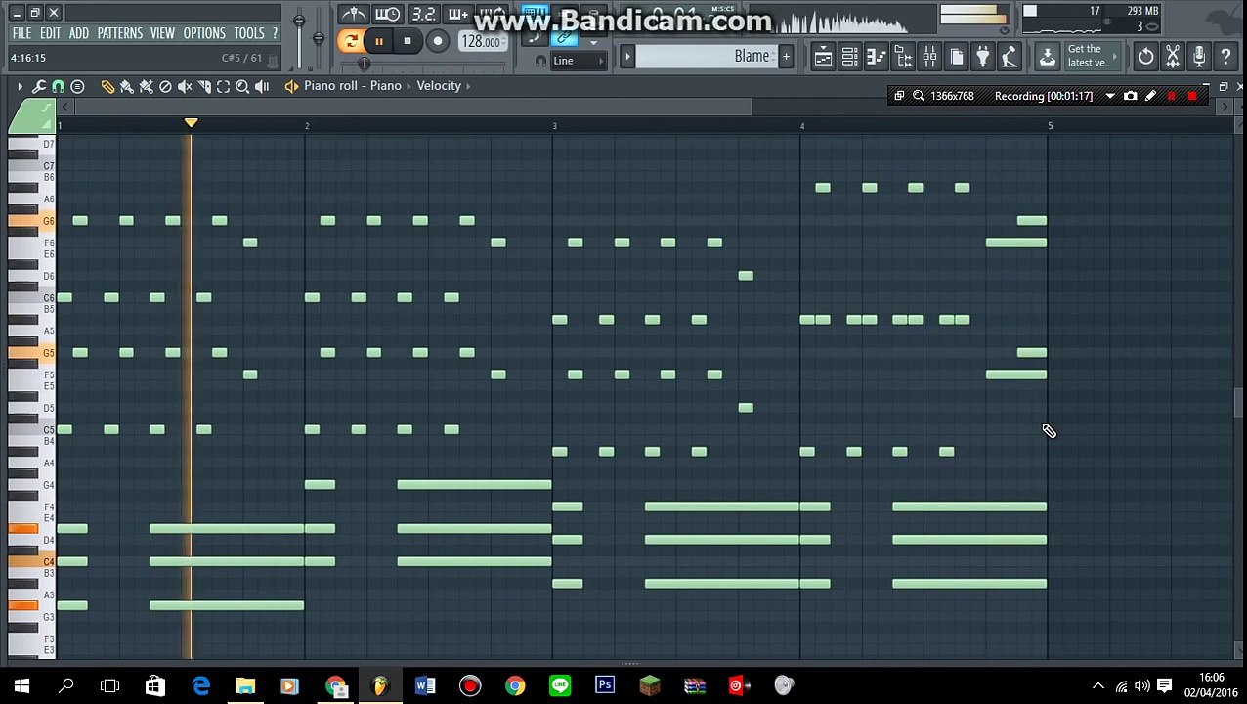The image size is (1247, 704).
Task: Toggle pattern/song mode button
Action: tap(350, 41)
